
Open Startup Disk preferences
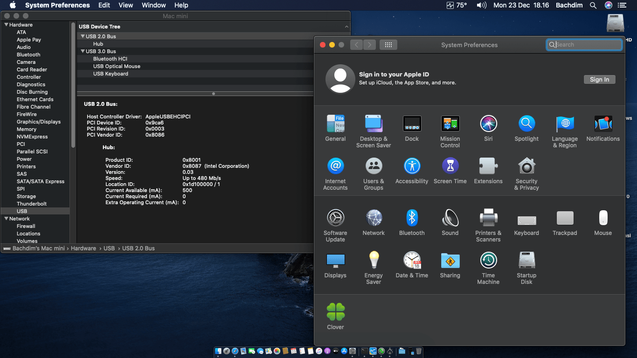tap(526, 261)
